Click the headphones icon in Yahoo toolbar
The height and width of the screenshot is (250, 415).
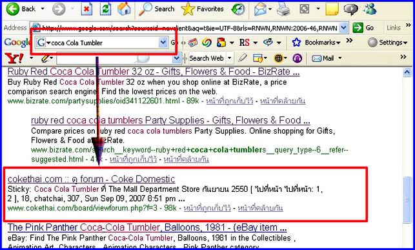[298, 58]
